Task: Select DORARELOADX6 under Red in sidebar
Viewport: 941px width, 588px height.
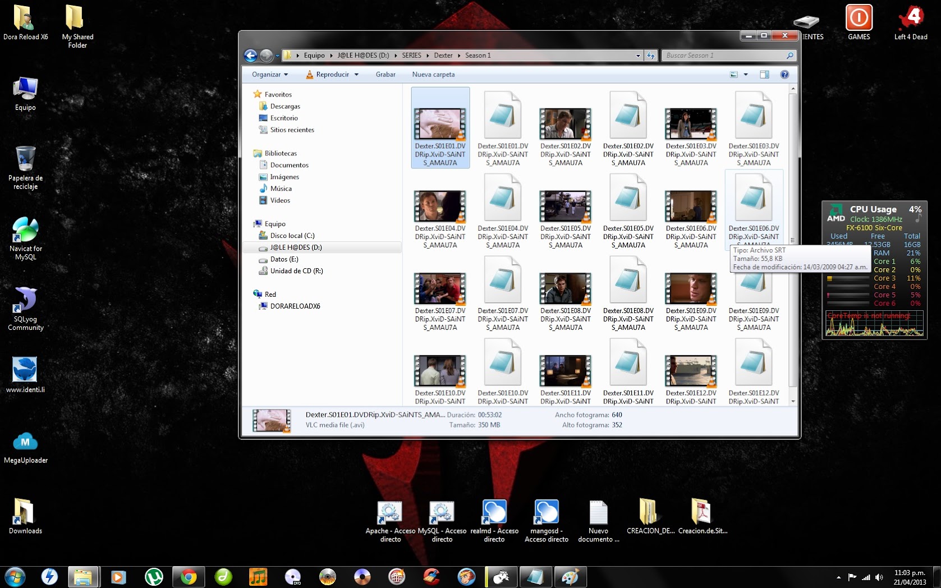Action: [x=295, y=307]
